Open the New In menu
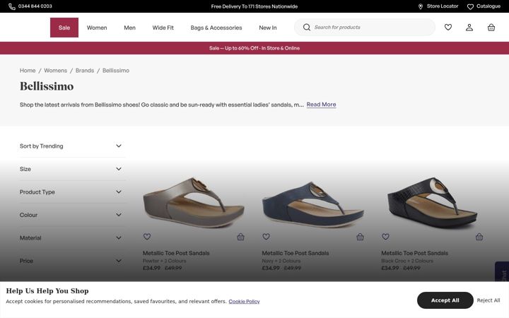 (x=268, y=28)
